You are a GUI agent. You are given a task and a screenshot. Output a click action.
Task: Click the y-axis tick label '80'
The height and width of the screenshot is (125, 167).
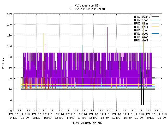click(10, 57)
